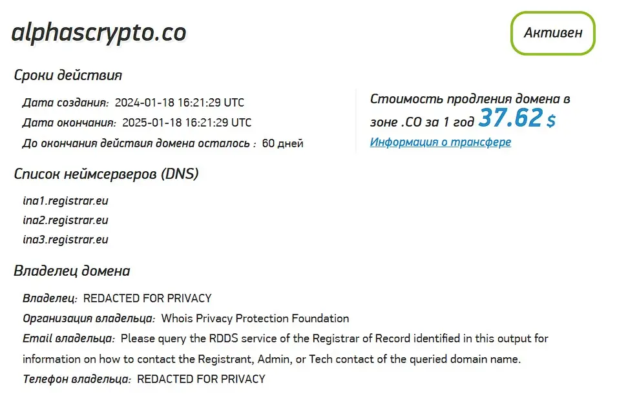Click the expiration date '2025-01-18 16:21:29 UTC'
This screenshot has width=617, height=394.
tap(187, 122)
